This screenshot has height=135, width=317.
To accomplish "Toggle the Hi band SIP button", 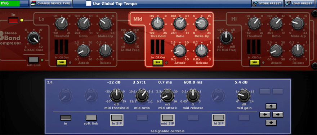I will [255, 62].
